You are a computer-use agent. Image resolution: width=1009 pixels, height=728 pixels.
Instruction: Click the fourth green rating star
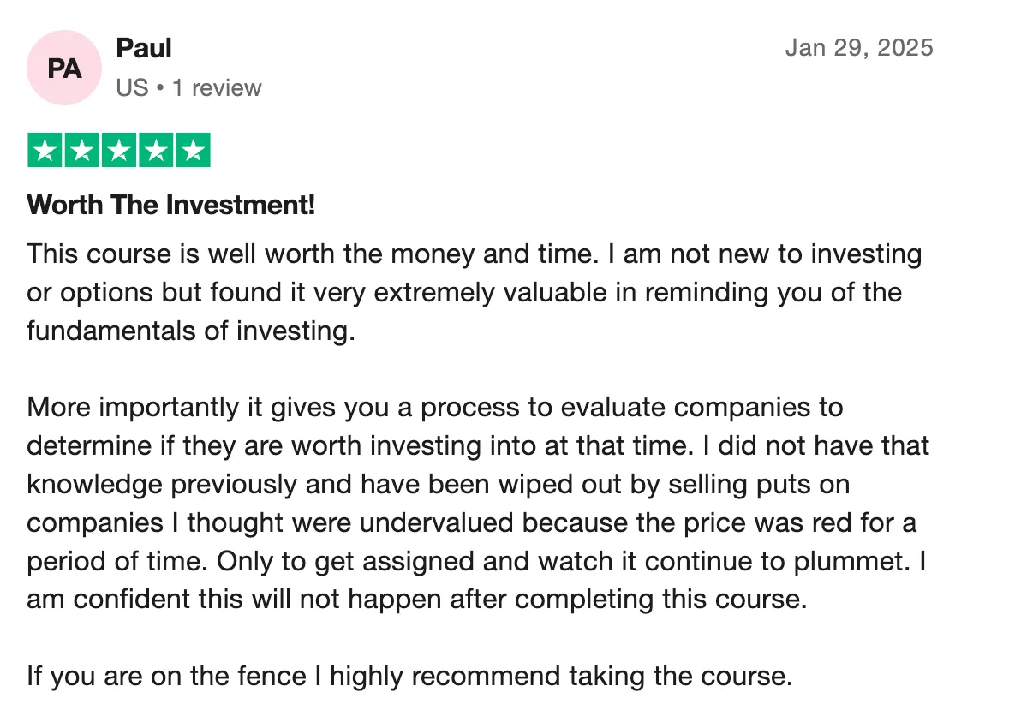(x=157, y=150)
